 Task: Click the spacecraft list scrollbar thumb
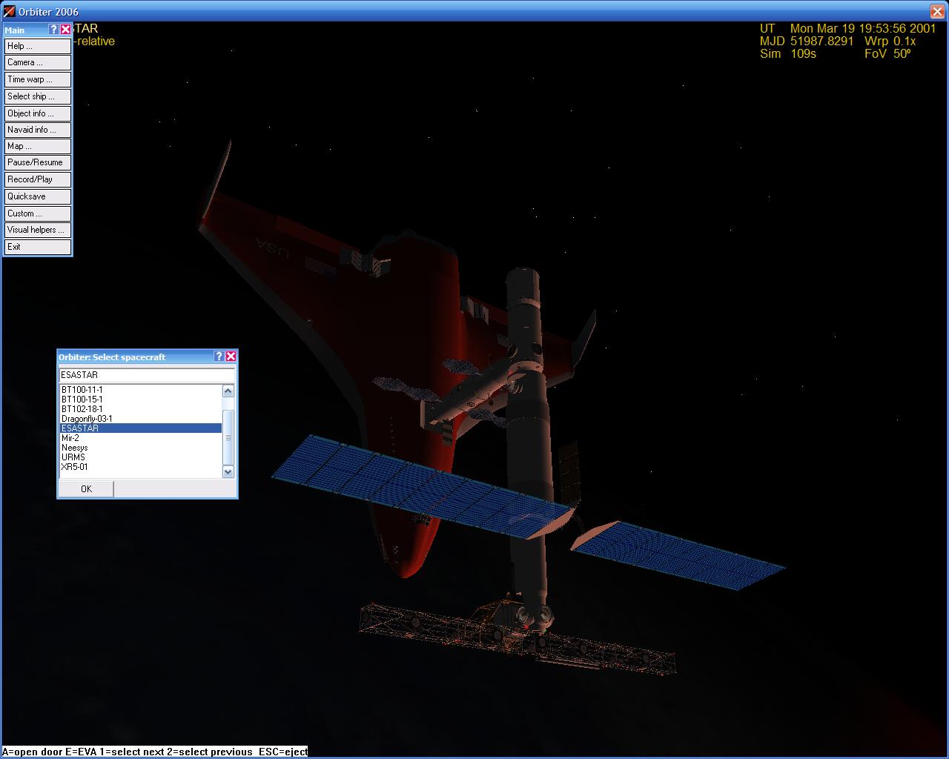pyautogui.click(x=228, y=437)
